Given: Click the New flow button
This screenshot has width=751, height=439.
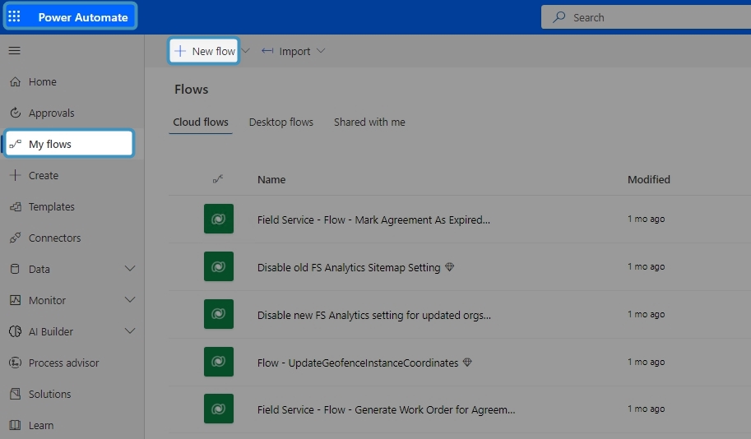Looking at the screenshot, I should coord(205,51).
